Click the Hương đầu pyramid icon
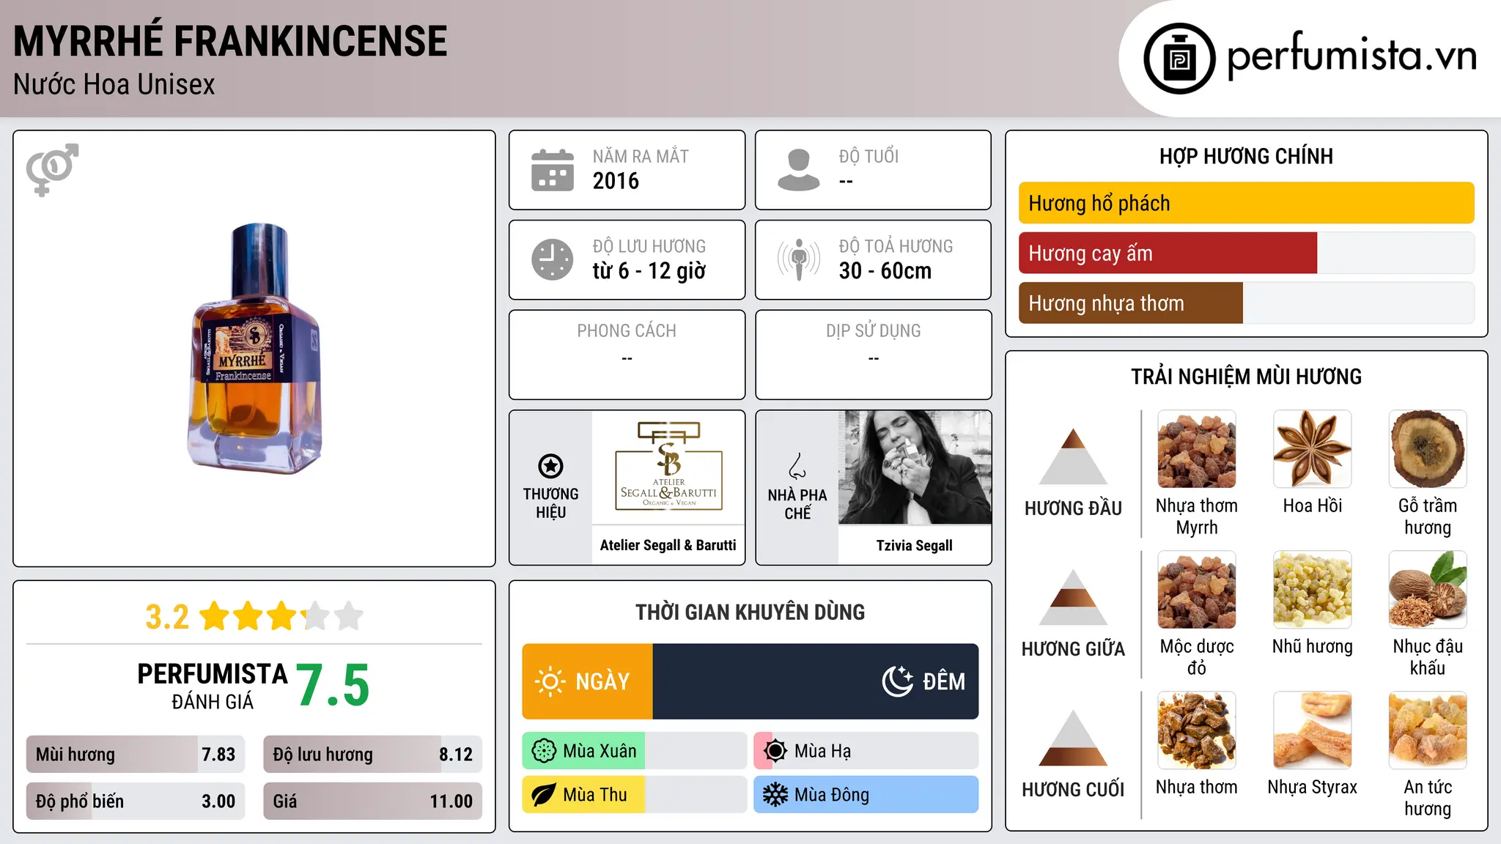The height and width of the screenshot is (844, 1501). click(1073, 456)
